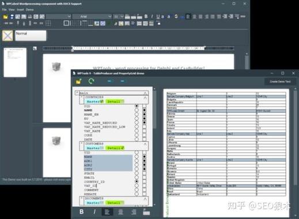
Task: Collapse the DOCUMENTS section chevron
Action: [x=145, y=199]
